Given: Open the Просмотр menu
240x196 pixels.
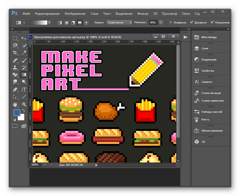Looking at the screenshot, I should tap(170, 14).
